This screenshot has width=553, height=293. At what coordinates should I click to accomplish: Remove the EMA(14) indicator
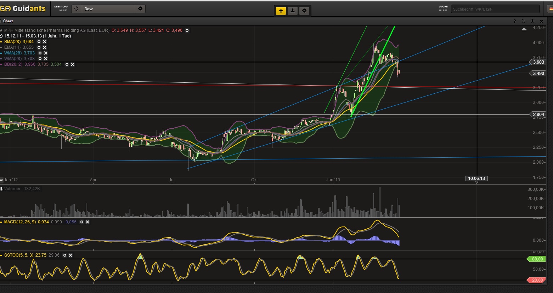(45, 47)
